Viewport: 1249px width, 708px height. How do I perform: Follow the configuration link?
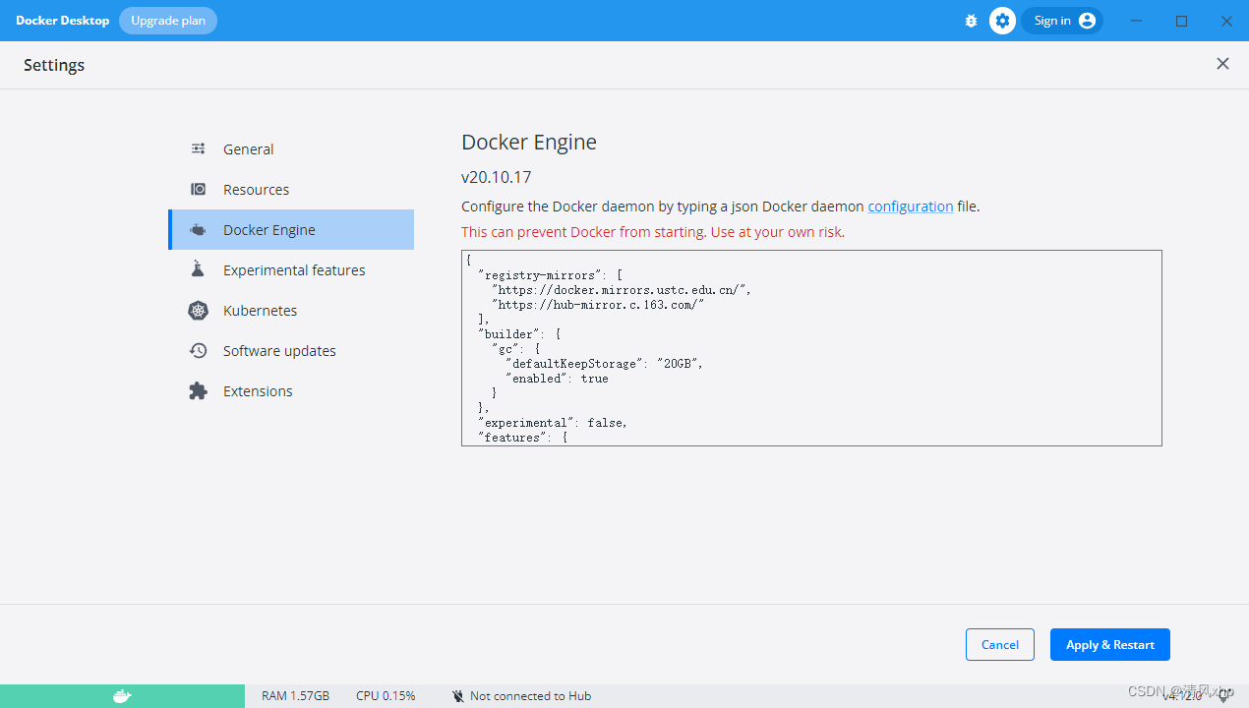click(x=910, y=206)
